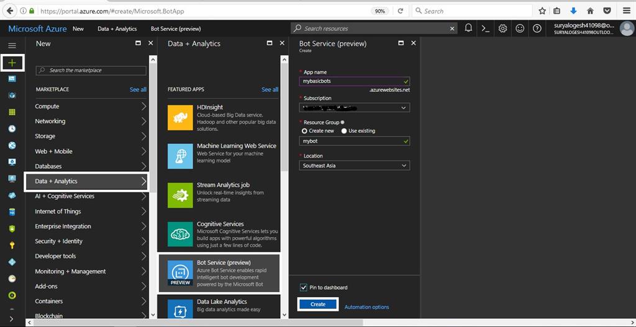Open the Automation options link
Screen dimensions: 636x327
pos(366,307)
